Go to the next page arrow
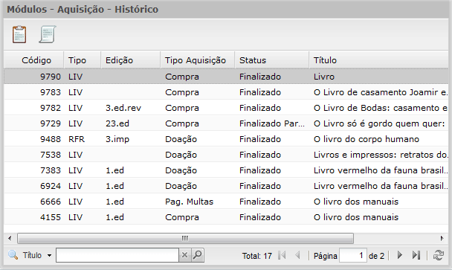The height and width of the screenshot is (270, 452). tap(399, 255)
